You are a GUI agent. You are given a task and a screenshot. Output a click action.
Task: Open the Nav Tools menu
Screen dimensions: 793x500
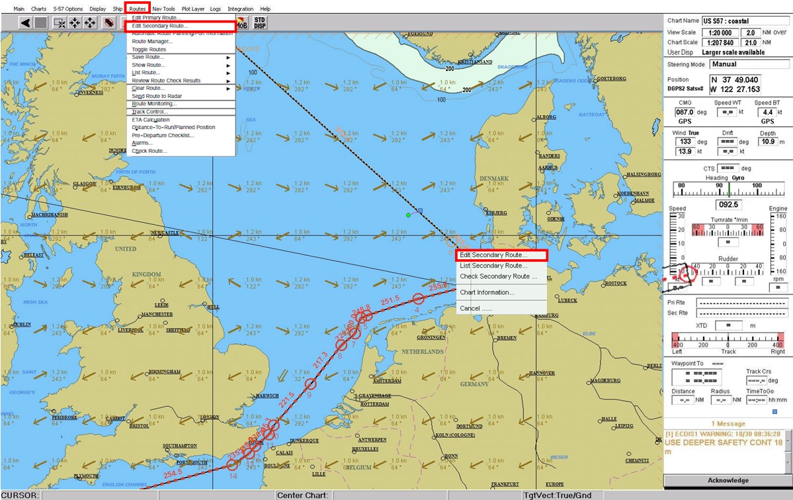(x=164, y=9)
